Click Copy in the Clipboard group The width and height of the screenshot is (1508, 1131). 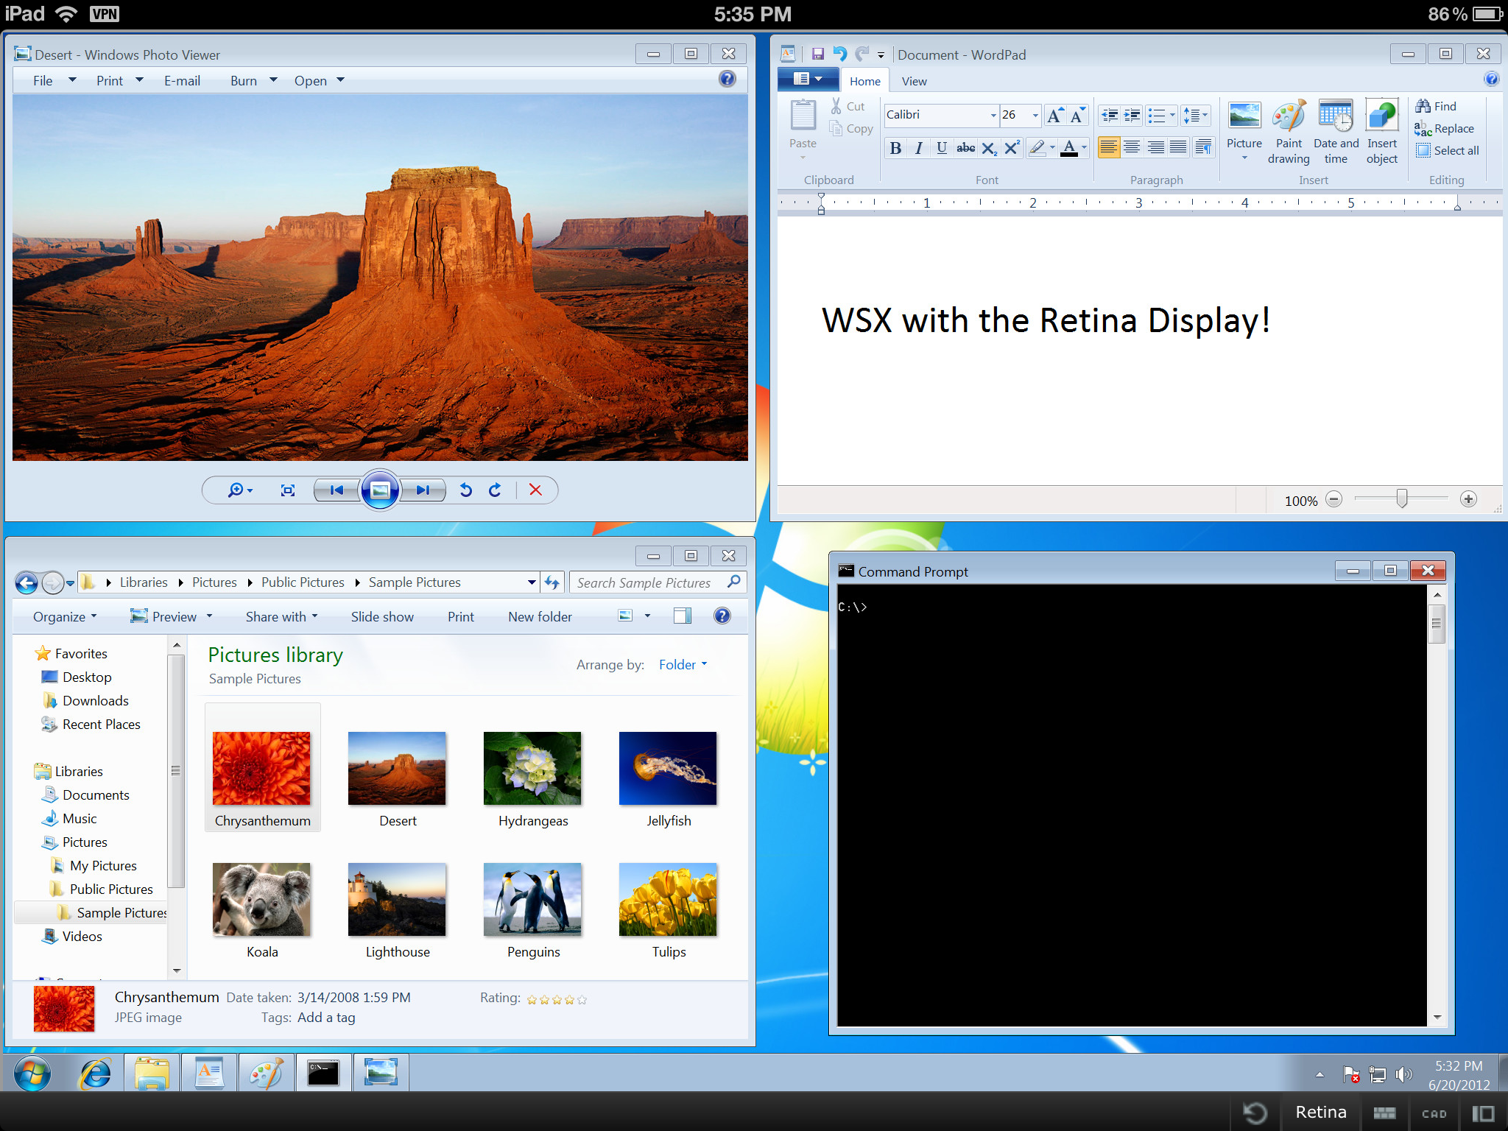click(851, 129)
